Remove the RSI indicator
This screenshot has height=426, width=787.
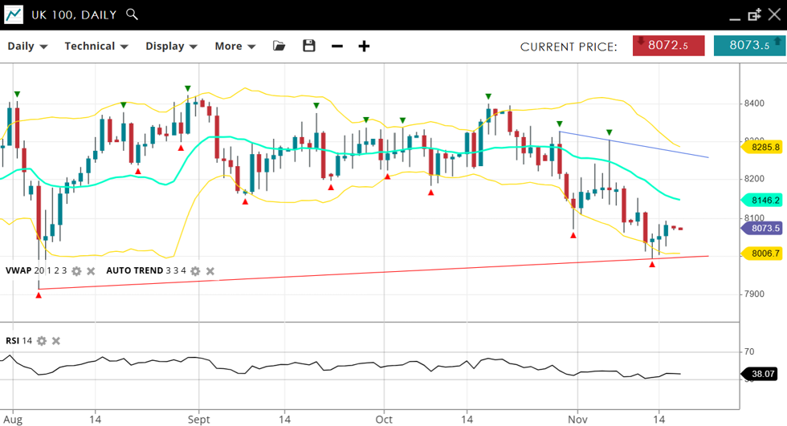pyautogui.click(x=56, y=341)
